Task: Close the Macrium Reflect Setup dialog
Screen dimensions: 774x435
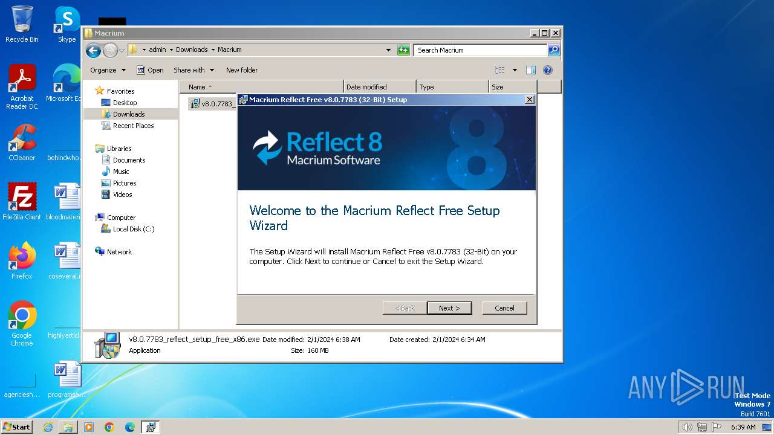Action: (529, 100)
